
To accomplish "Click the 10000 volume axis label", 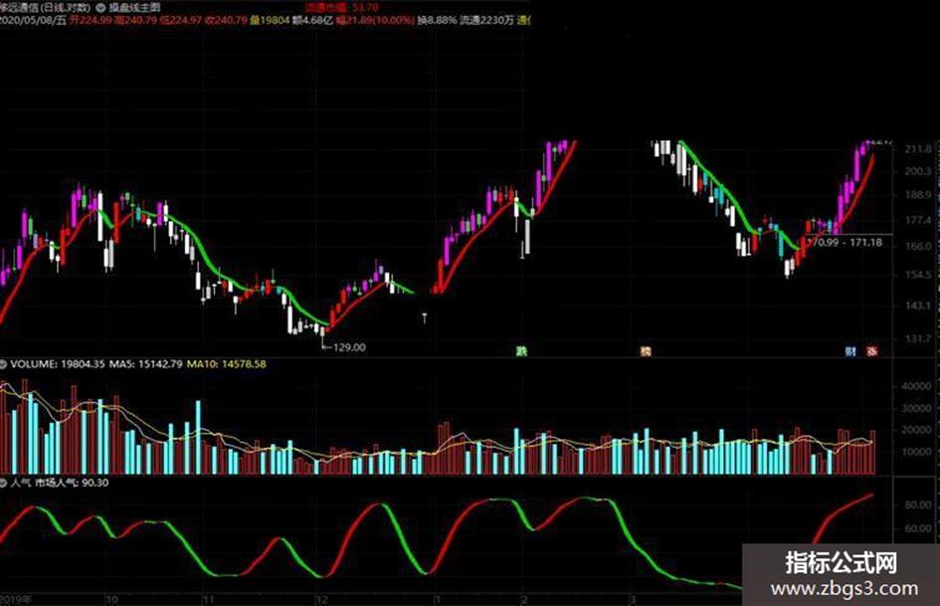I will pyautogui.click(x=916, y=452).
